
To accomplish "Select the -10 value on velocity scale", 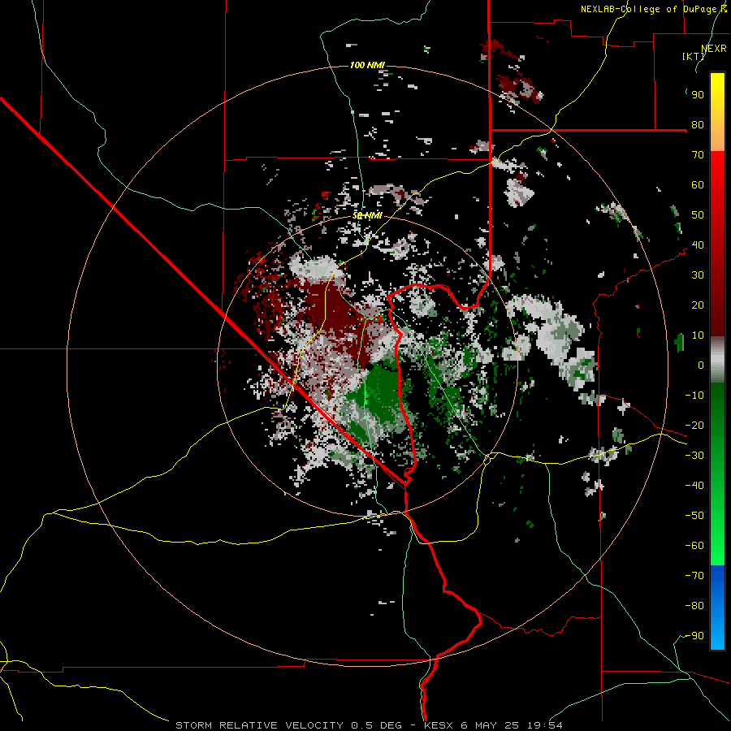I will pos(694,396).
